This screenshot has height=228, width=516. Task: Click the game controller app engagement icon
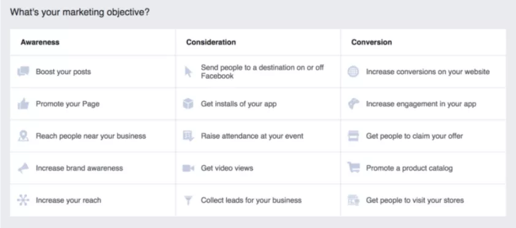(354, 104)
